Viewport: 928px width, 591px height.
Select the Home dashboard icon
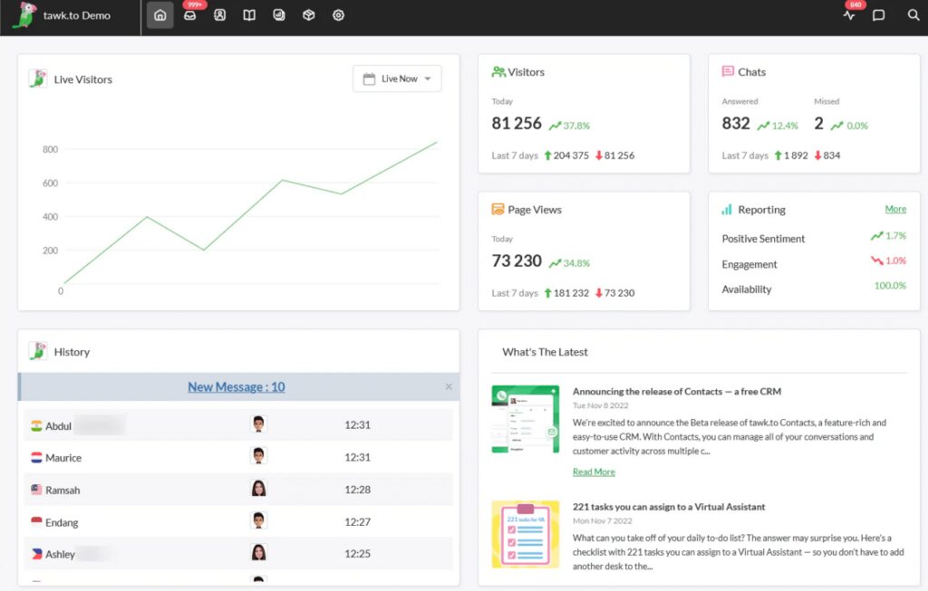pos(159,15)
